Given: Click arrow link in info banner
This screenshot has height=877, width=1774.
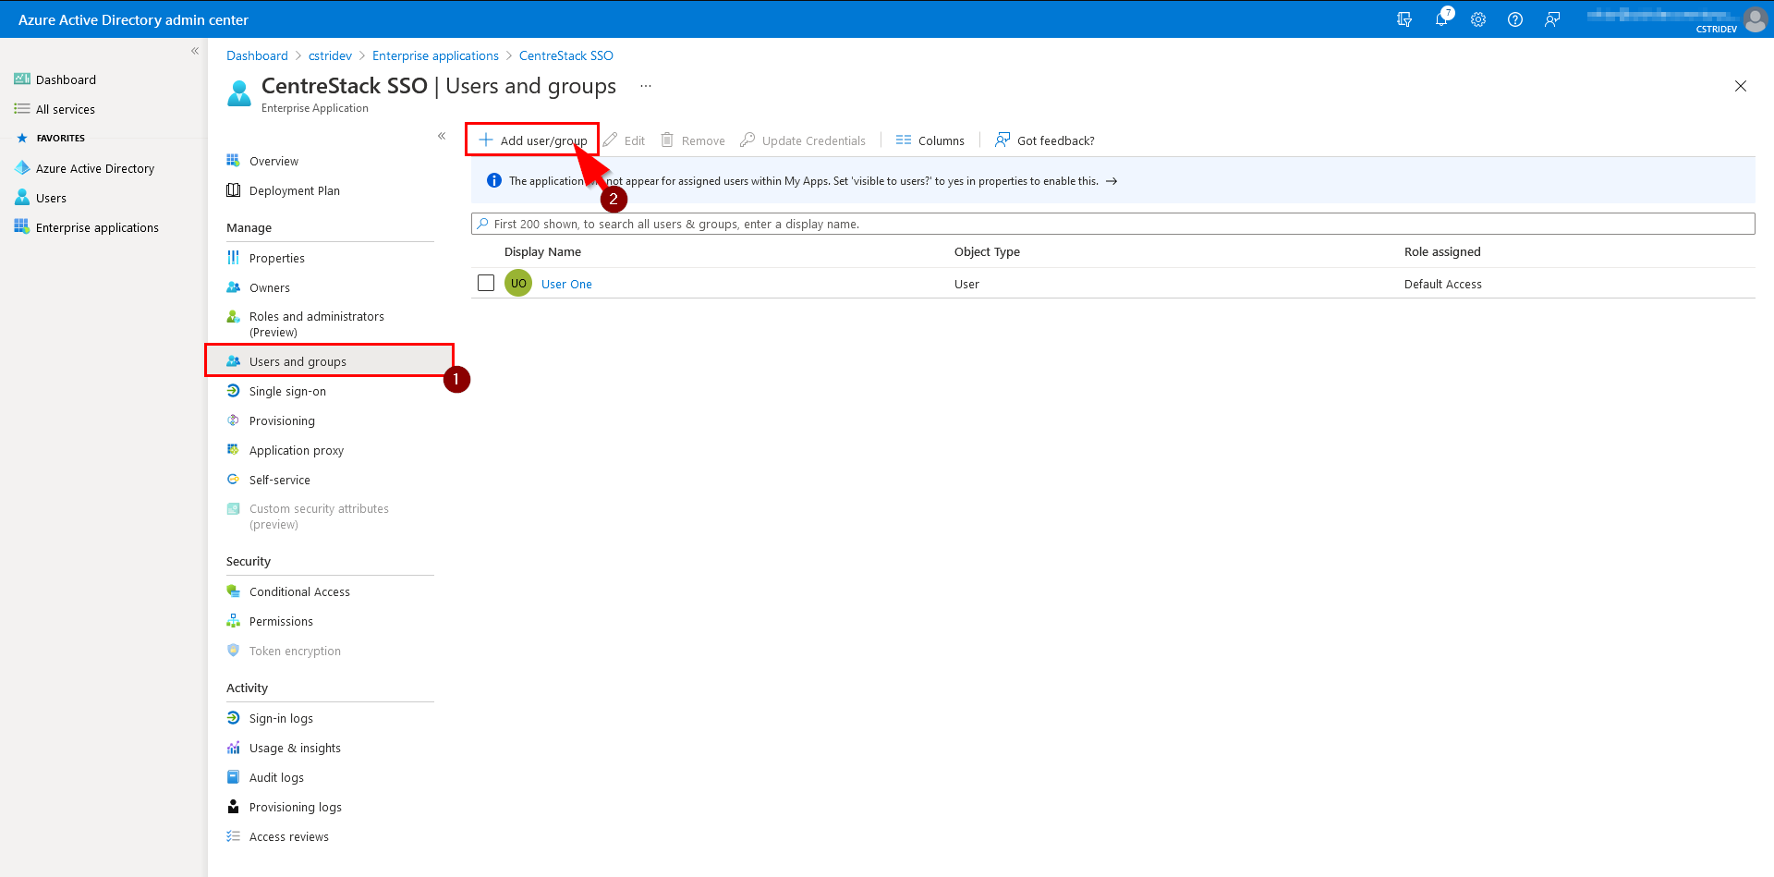Looking at the screenshot, I should point(1112,181).
